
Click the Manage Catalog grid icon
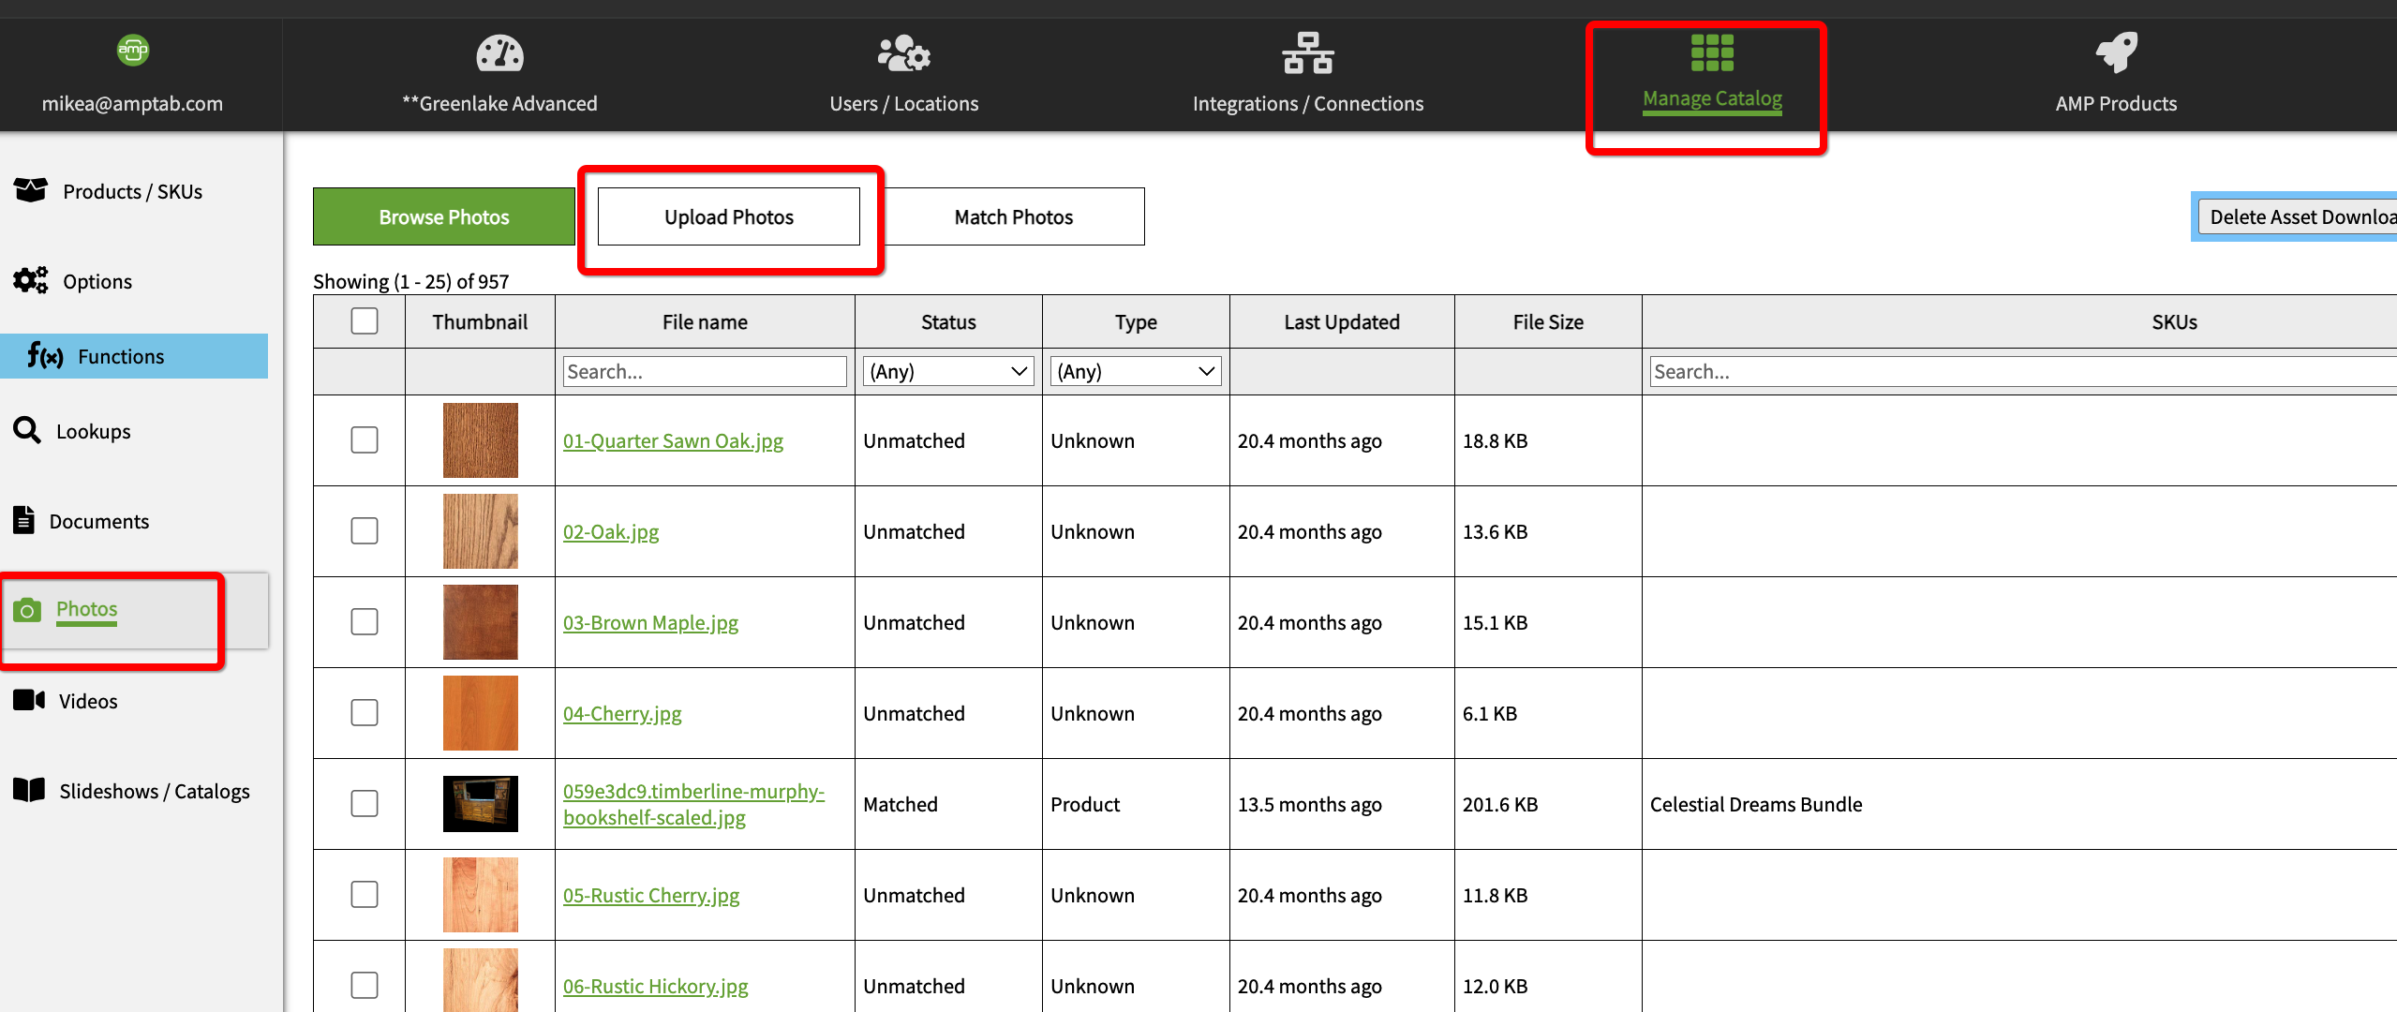pyautogui.click(x=1711, y=53)
